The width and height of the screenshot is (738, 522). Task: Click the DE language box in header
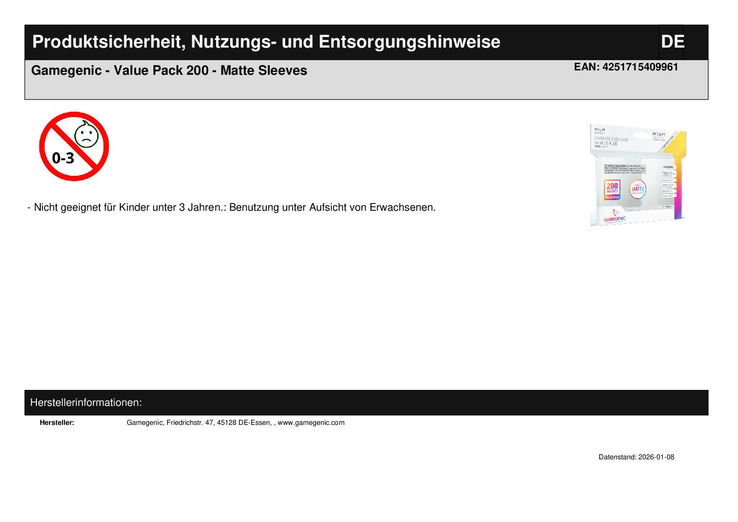click(x=672, y=42)
